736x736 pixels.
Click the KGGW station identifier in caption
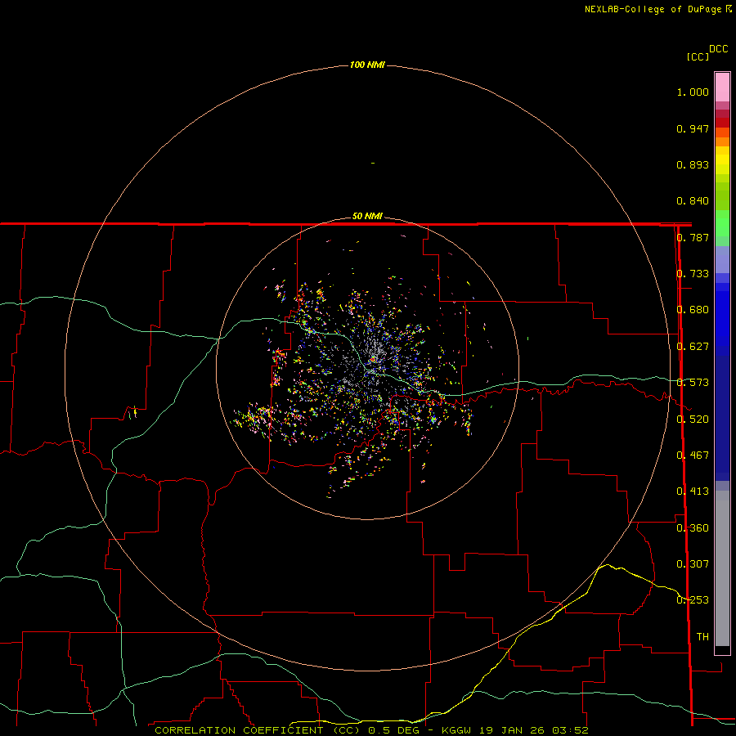[456, 730]
